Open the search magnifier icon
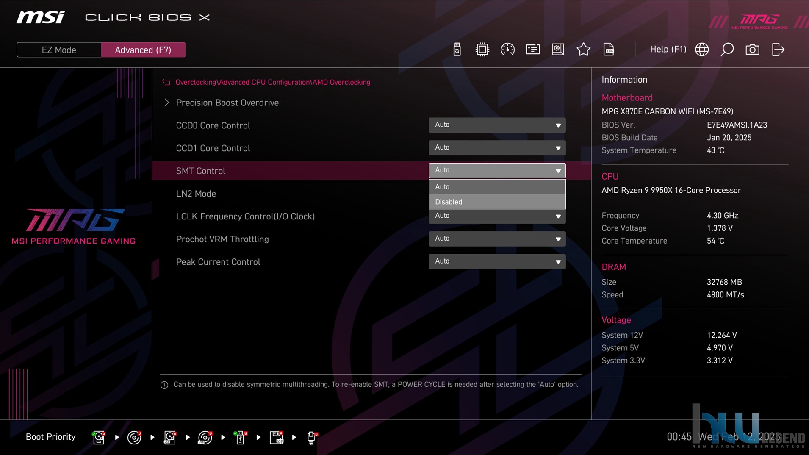This screenshot has height=455, width=809. (727, 50)
